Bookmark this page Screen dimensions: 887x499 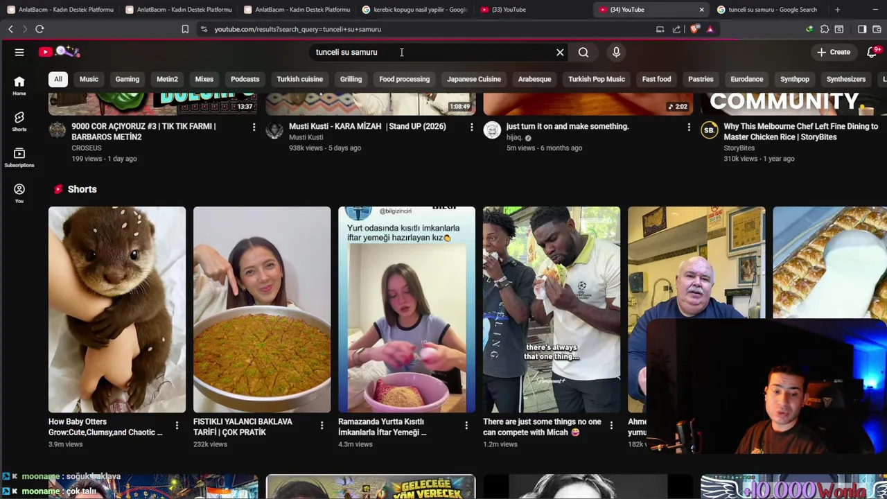[185, 29]
